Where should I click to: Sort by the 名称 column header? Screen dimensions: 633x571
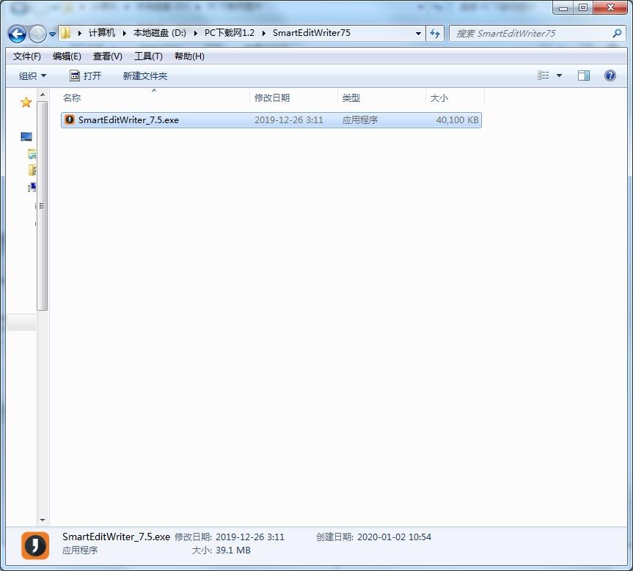[x=155, y=97]
